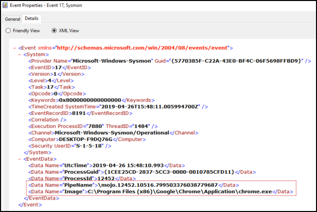Switch to the General tab
317x212 pixels.
point(12,19)
